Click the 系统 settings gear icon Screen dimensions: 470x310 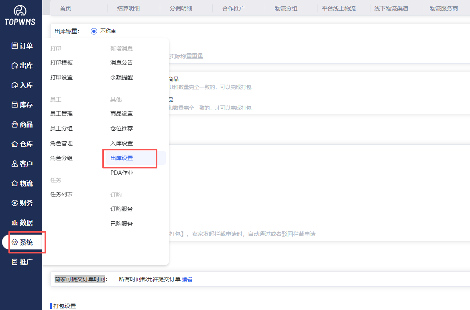(x=15, y=242)
